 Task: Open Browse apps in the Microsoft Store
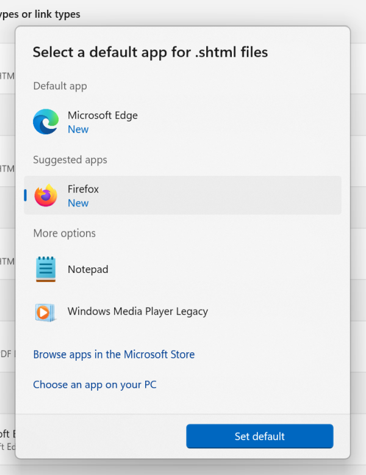114,355
